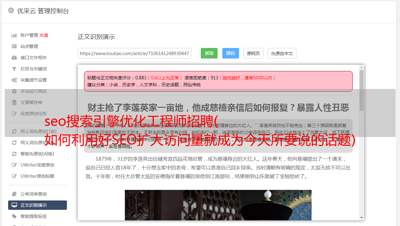The width and height of the screenshot is (400, 226).
Task: Click the bar chart icon for 账户管理
Action: click(x=14, y=35)
